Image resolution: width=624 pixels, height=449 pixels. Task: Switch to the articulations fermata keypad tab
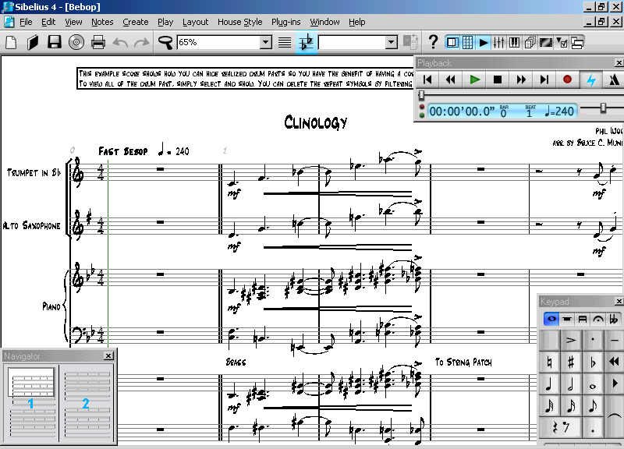click(597, 319)
